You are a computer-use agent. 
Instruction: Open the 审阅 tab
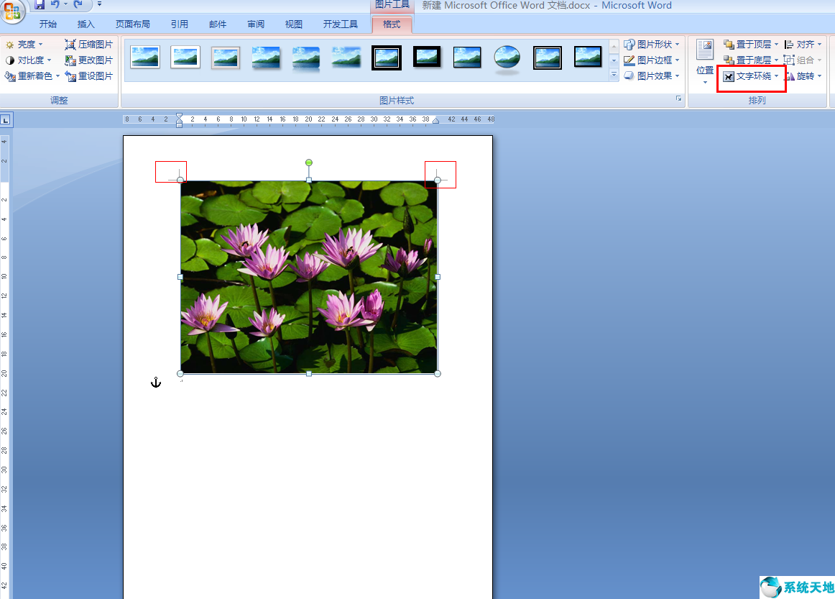(256, 24)
